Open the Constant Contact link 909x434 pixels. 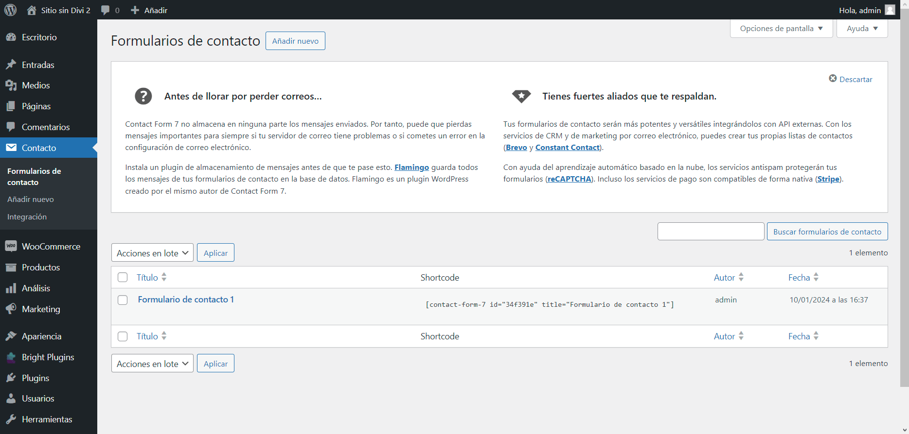coord(568,148)
